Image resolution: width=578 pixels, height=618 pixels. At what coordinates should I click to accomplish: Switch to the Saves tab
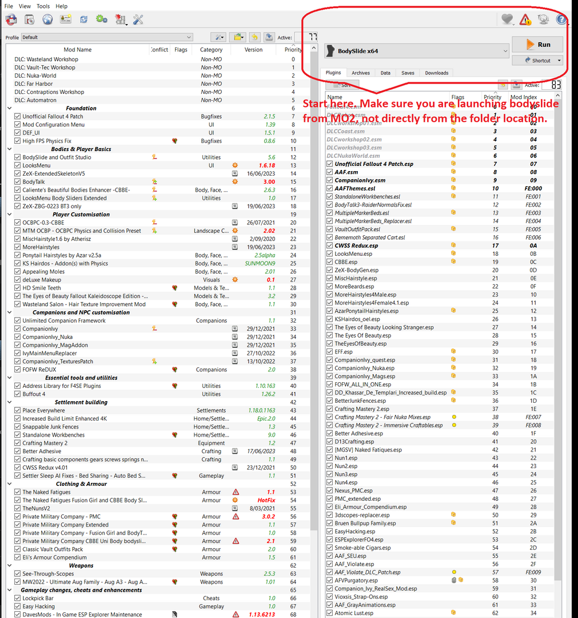click(x=408, y=73)
